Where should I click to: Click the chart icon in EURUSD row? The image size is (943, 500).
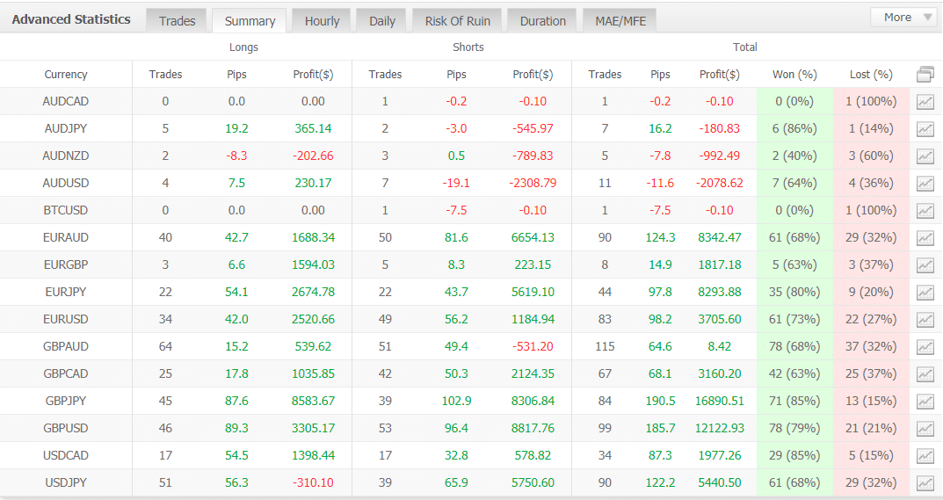(925, 320)
